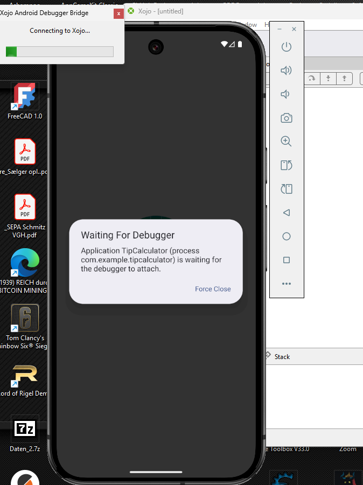This screenshot has width=363, height=485.
Task: Tap the emulator Home circle button
Action: tap(287, 236)
